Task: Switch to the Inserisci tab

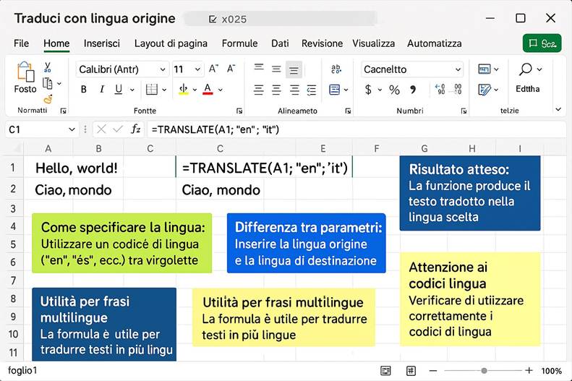Action: (x=102, y=43)
